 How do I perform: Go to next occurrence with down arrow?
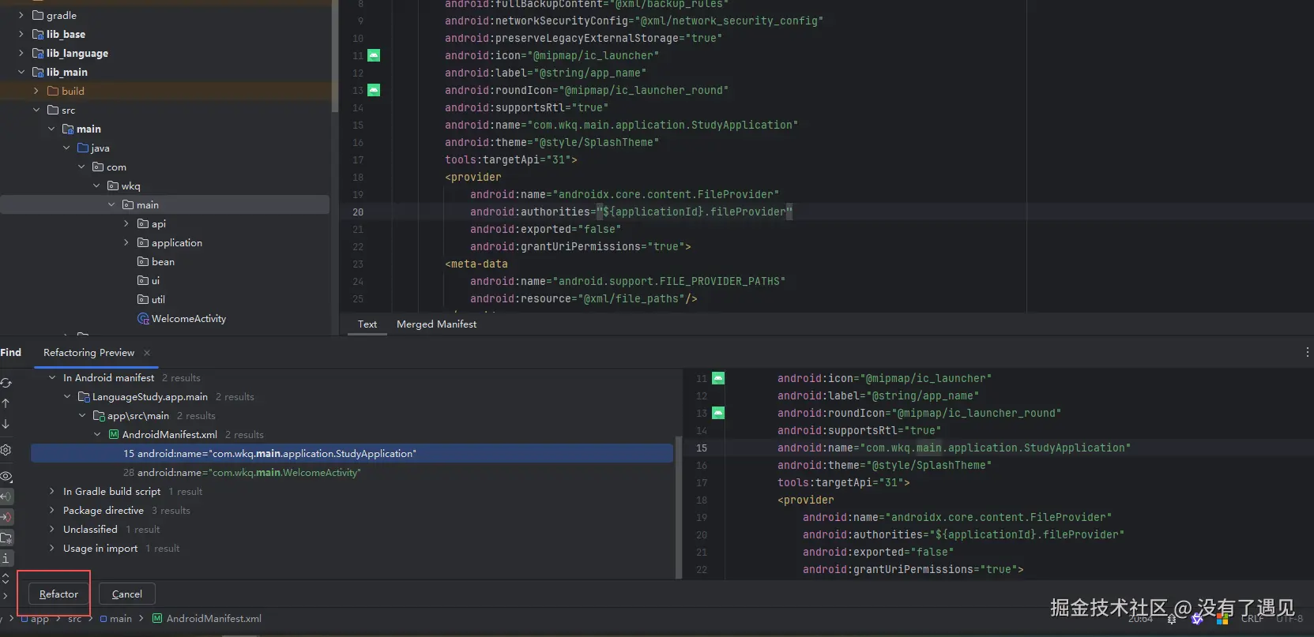[6, 424]
